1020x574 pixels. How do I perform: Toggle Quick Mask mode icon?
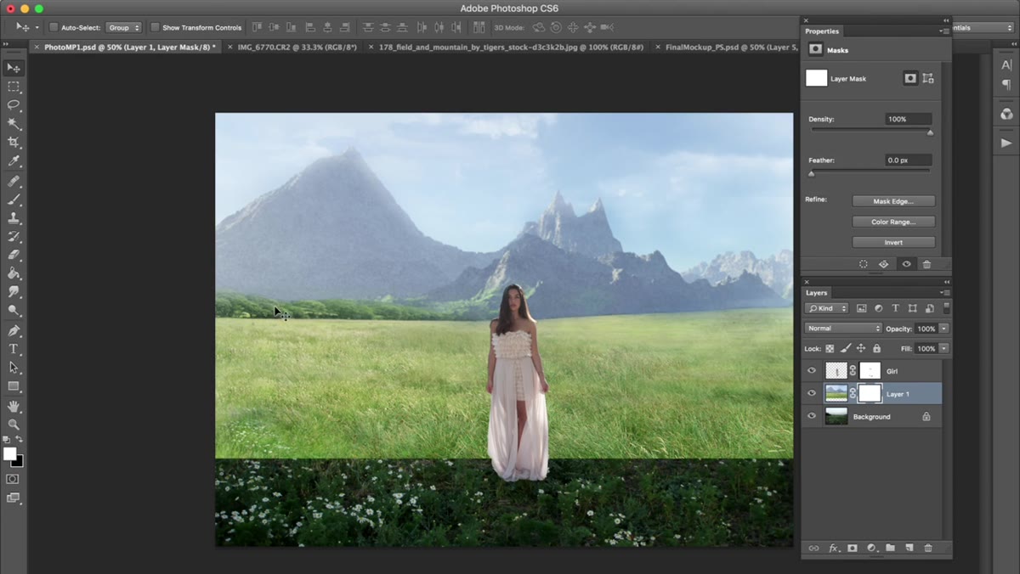click(13, 479)
